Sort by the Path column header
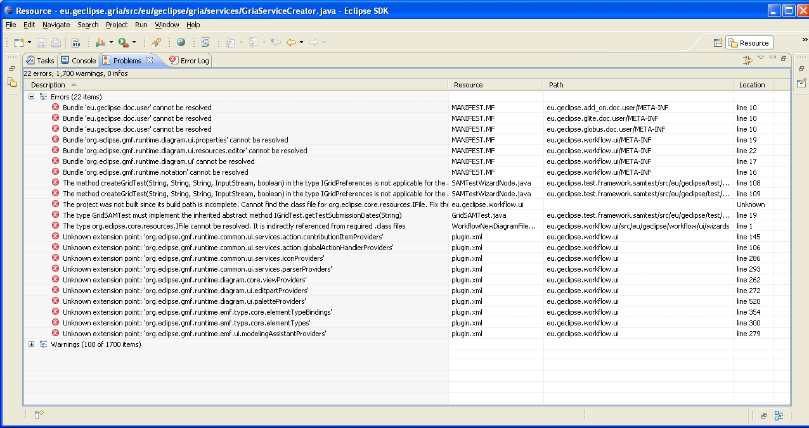The height and width of the screenshot is (428, 809). 638,85
